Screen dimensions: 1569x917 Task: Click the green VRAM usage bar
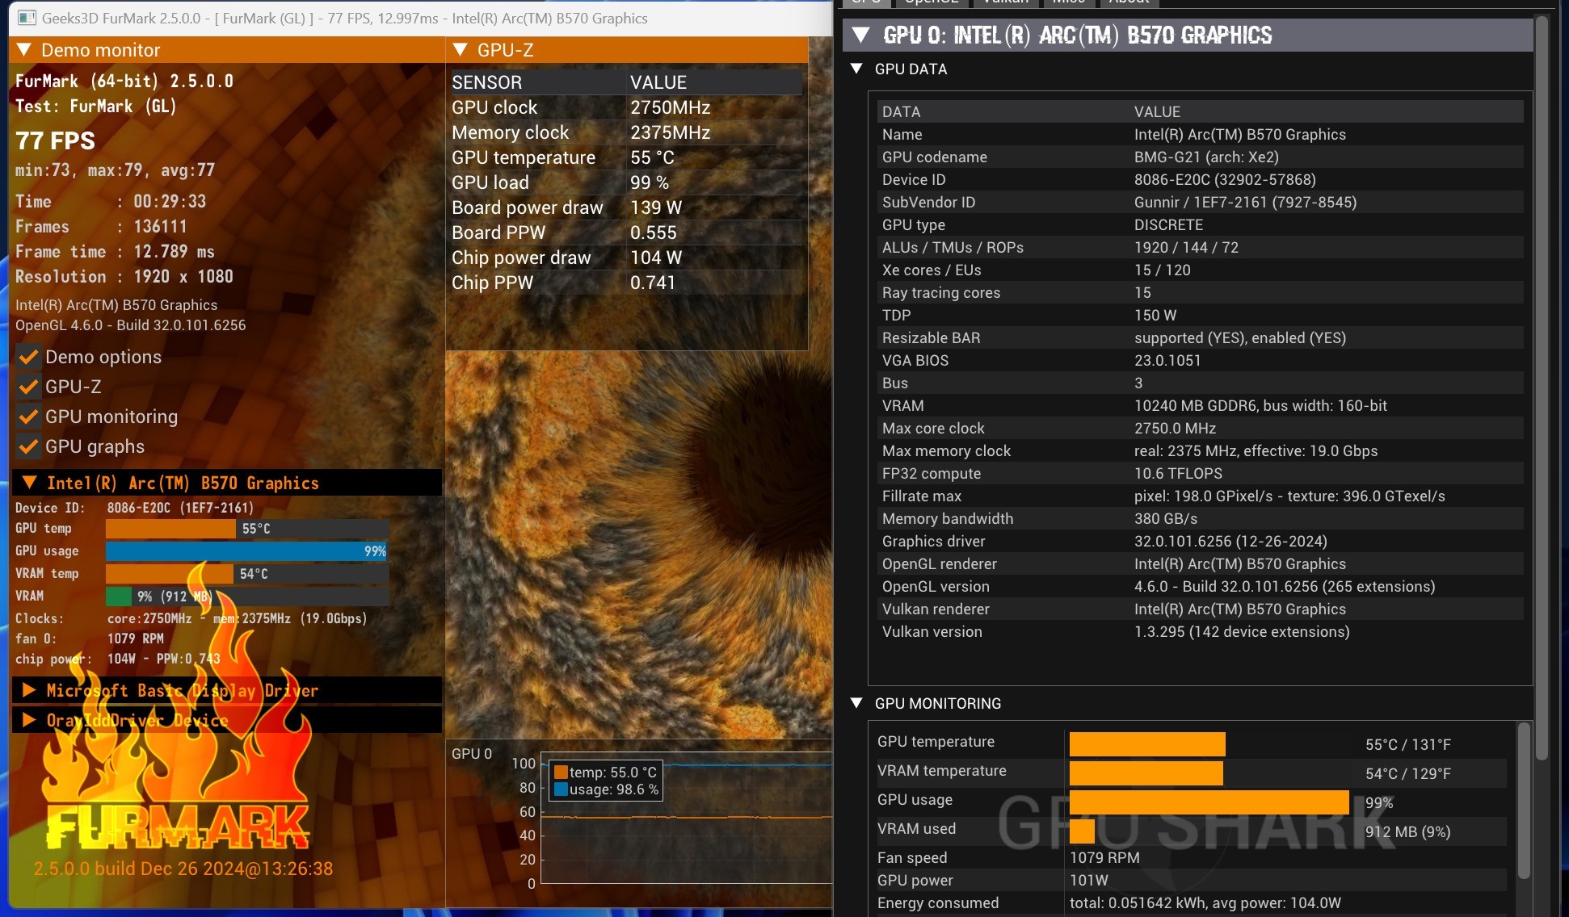point(119,597)
